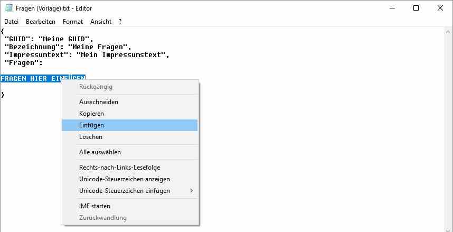Minimize the Editor window
The width and height of the screenshot is (453, 232).
392,8
